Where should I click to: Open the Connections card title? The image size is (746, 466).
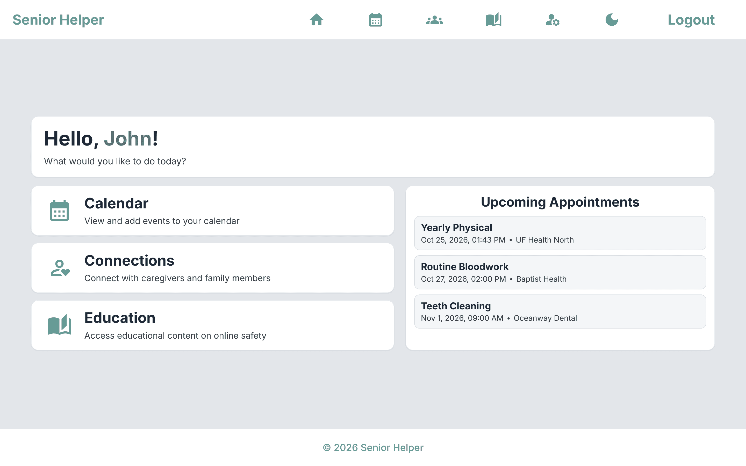129,261
